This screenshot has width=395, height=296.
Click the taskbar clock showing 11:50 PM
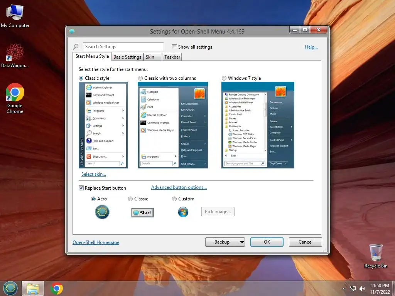(x=380, y=289)
